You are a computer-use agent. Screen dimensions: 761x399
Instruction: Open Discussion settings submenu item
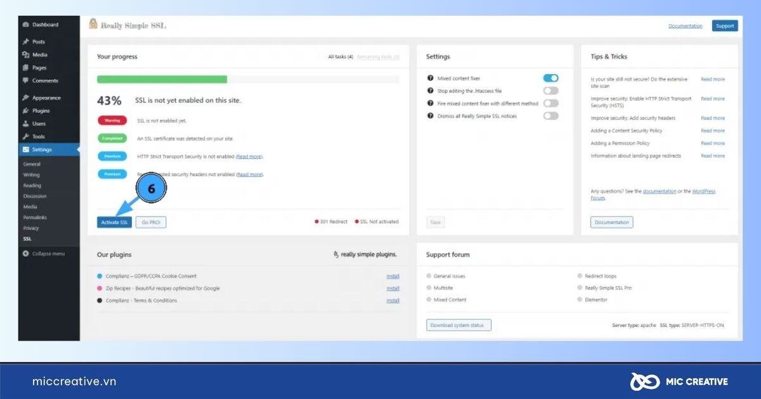click(x=35, y=196)
